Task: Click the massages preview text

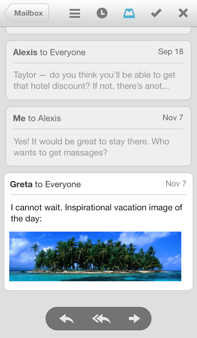Action: click(91, 147)
